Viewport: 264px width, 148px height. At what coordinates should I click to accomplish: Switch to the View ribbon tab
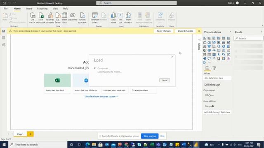tap(55, 9)
